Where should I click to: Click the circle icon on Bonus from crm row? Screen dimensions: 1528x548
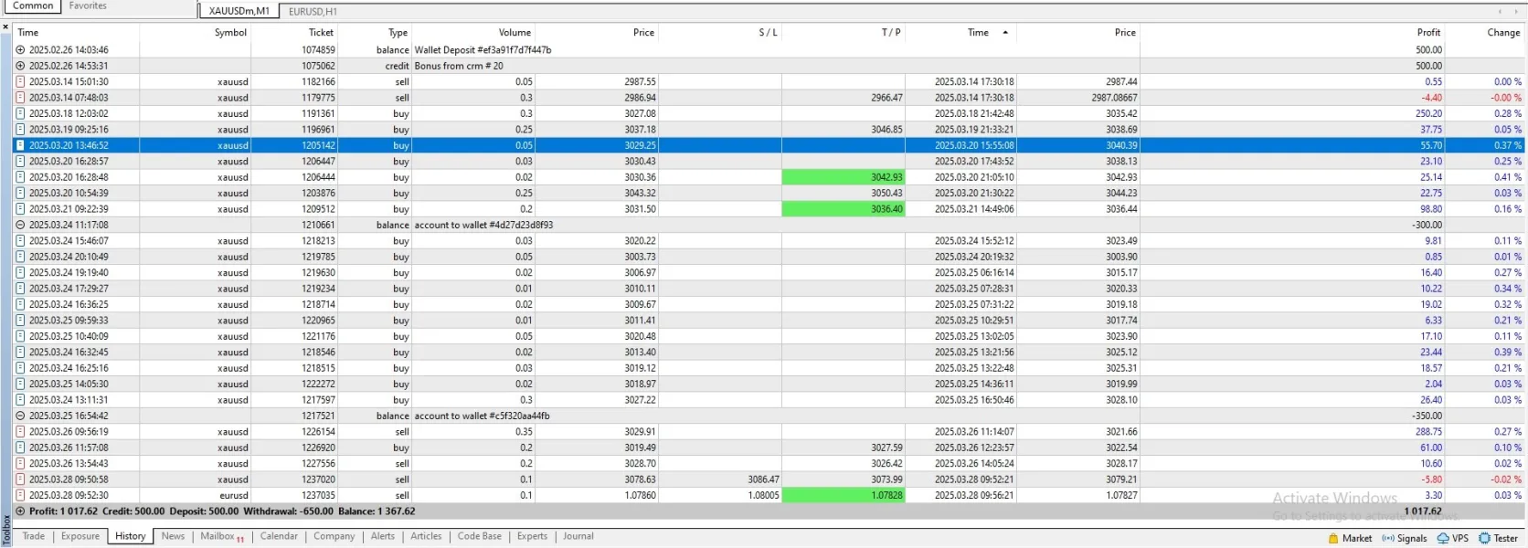(20, 66)
